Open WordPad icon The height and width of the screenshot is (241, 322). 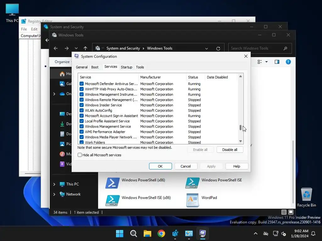192,200
